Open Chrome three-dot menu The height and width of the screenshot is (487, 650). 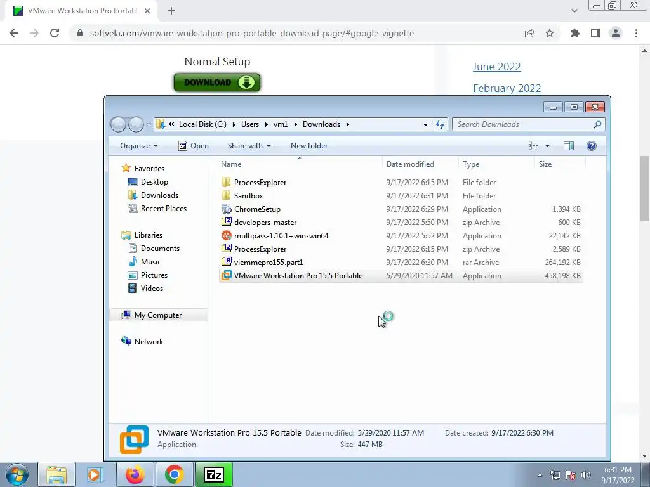pos(636,33)
